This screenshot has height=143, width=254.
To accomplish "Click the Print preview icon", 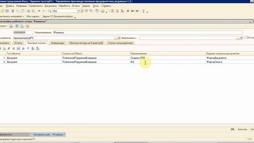I will [33, 11].
